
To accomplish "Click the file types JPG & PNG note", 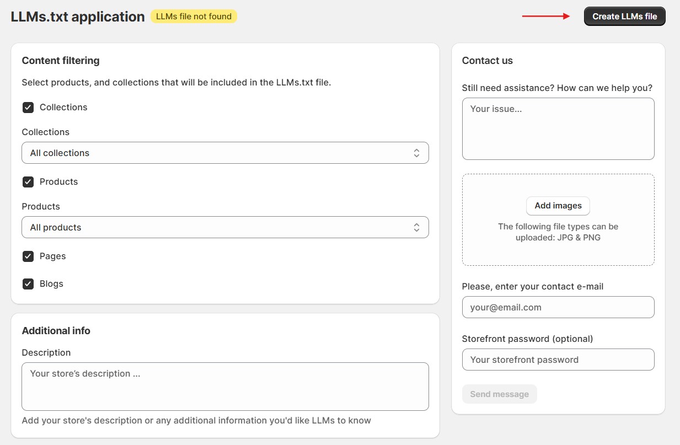I will (558, 232).
